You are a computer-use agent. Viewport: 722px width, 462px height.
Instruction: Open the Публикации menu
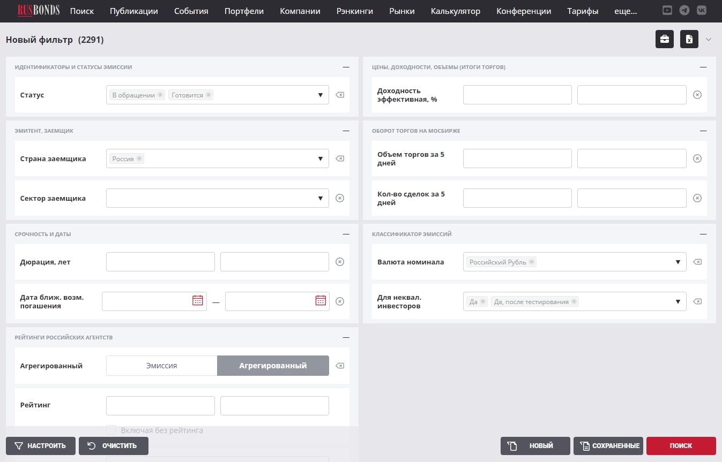(134, 11)
